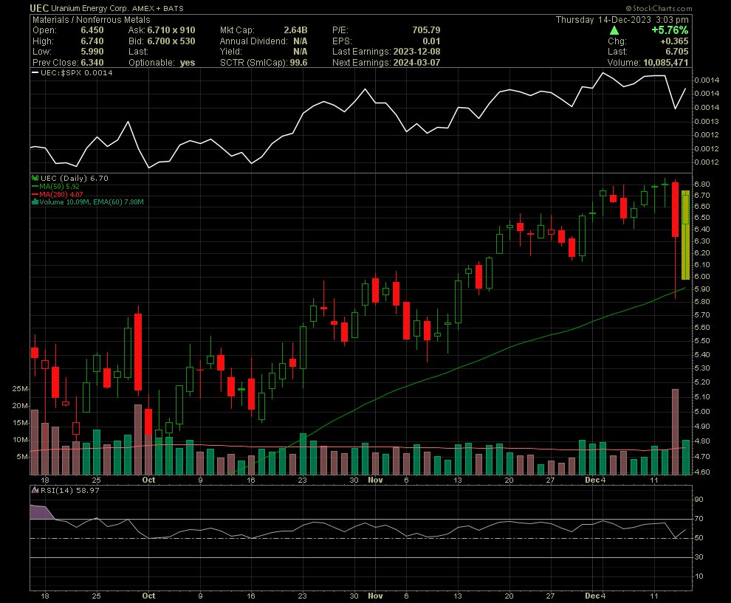Click the EPS value 0.01
Viewport: 731px width, 603px height.
[431, 41]
